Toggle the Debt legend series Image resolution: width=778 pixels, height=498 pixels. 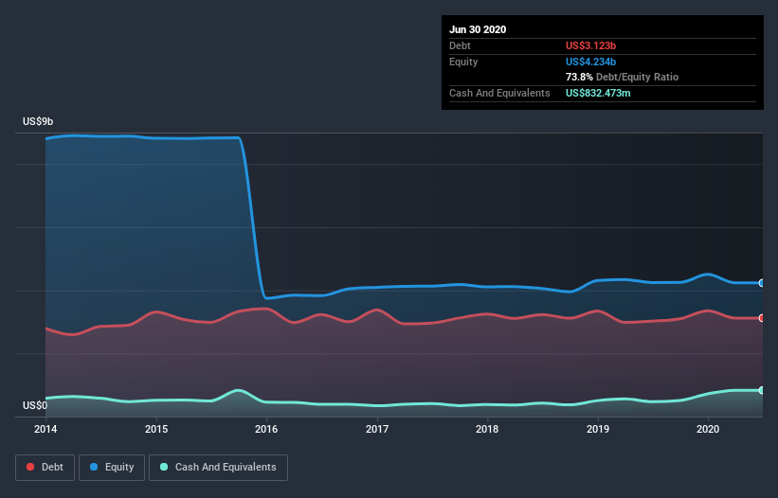tap(45, 468)
